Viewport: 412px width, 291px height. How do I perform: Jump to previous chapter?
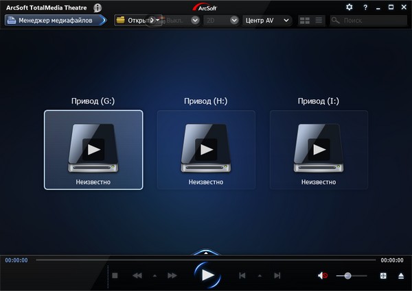[242, 275]
